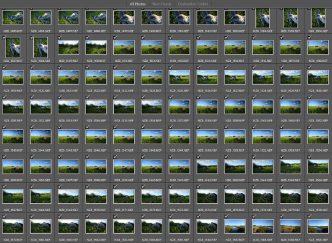Viewport: 332px width, 243px height.
Task: Click the filename text NZ8_1512.NEF
Action: point(152,61)
